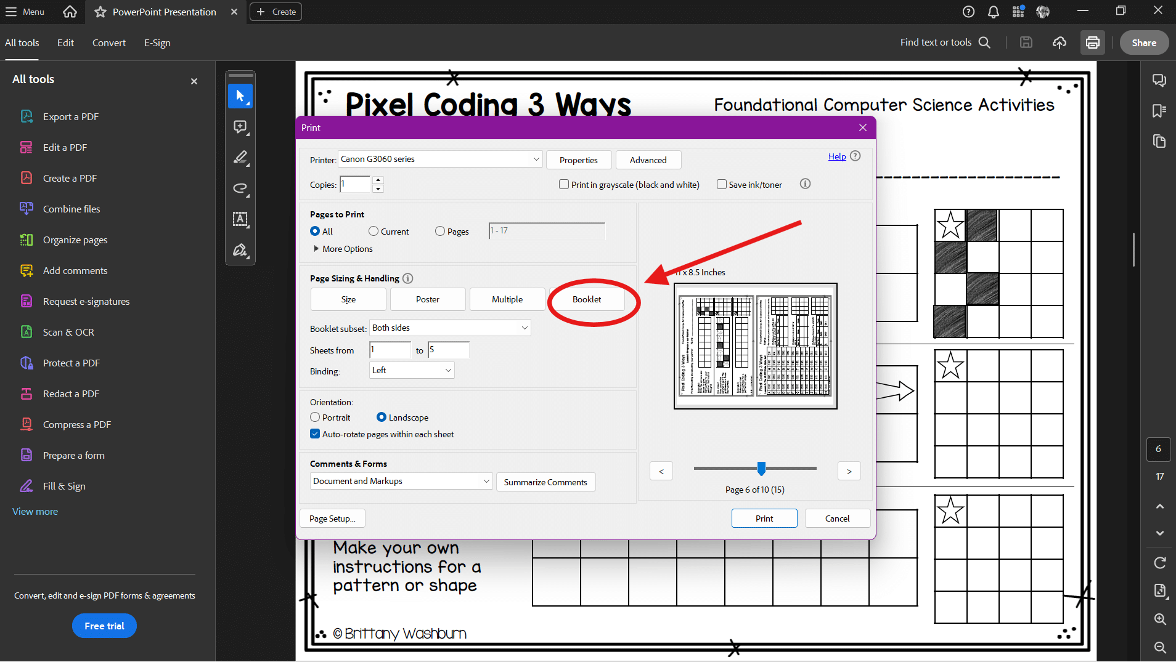Click the Fill & Sign tool
The image size is (1176, 662).
63,486
